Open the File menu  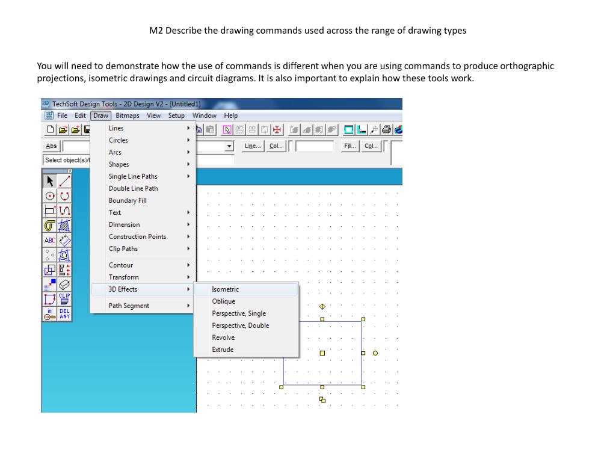[62, 115]
